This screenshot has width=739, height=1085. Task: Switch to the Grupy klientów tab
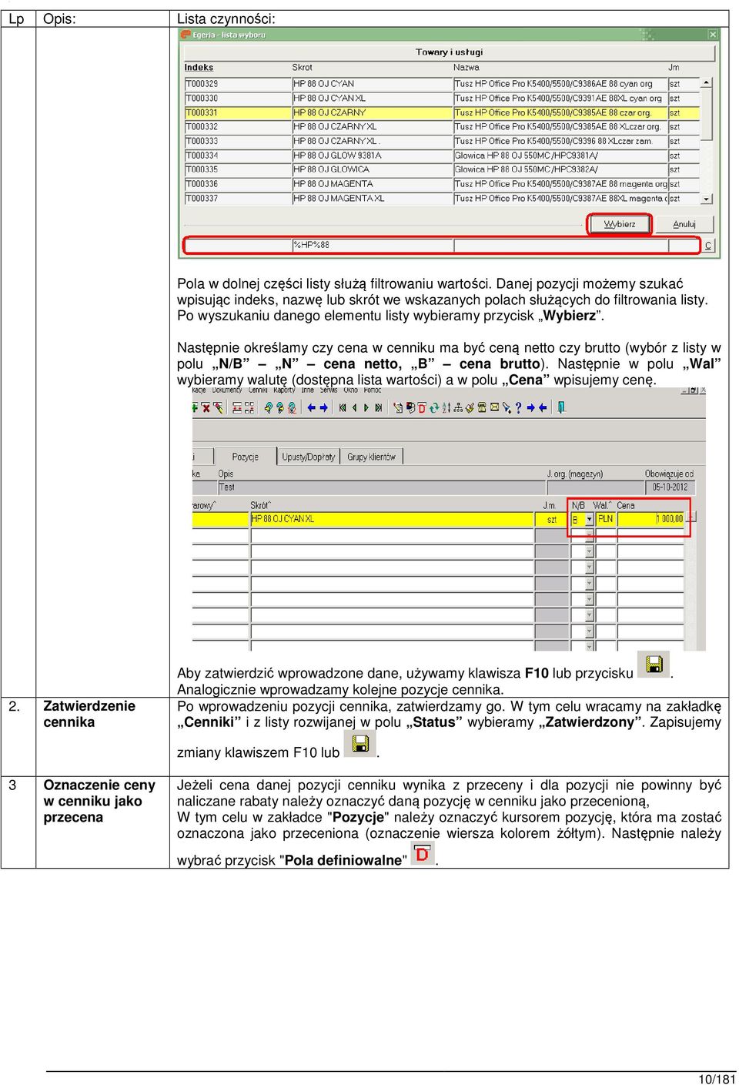pos(371,457)
